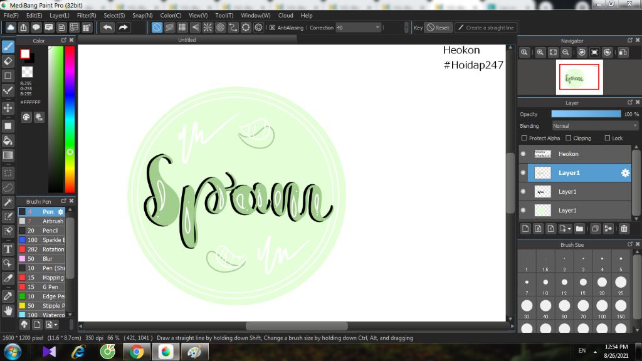The width and height of the screenshot is (642, 361).
Task: Enable Clipping checkbox
Action: tap(568, 138)
